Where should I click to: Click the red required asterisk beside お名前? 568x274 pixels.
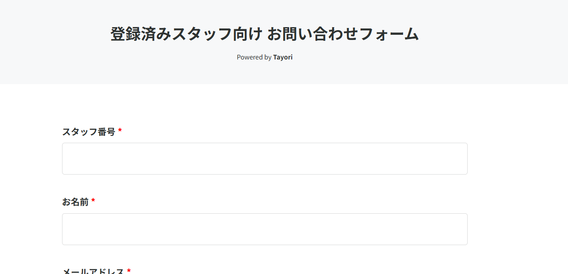[x=93, y=201]
